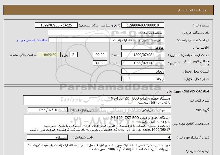
Task: Click the label مهلت ارسال پاسخ
Action: pos(195,55)
